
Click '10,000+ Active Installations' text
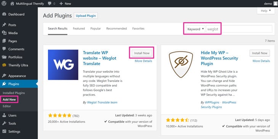tap(184, 126)
